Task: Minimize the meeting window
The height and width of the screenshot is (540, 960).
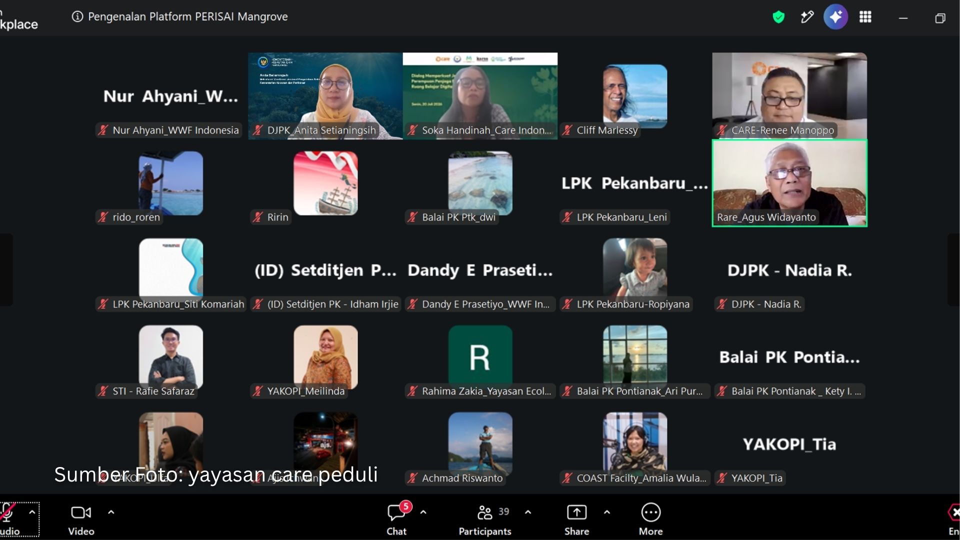Action: click(903, 18)
